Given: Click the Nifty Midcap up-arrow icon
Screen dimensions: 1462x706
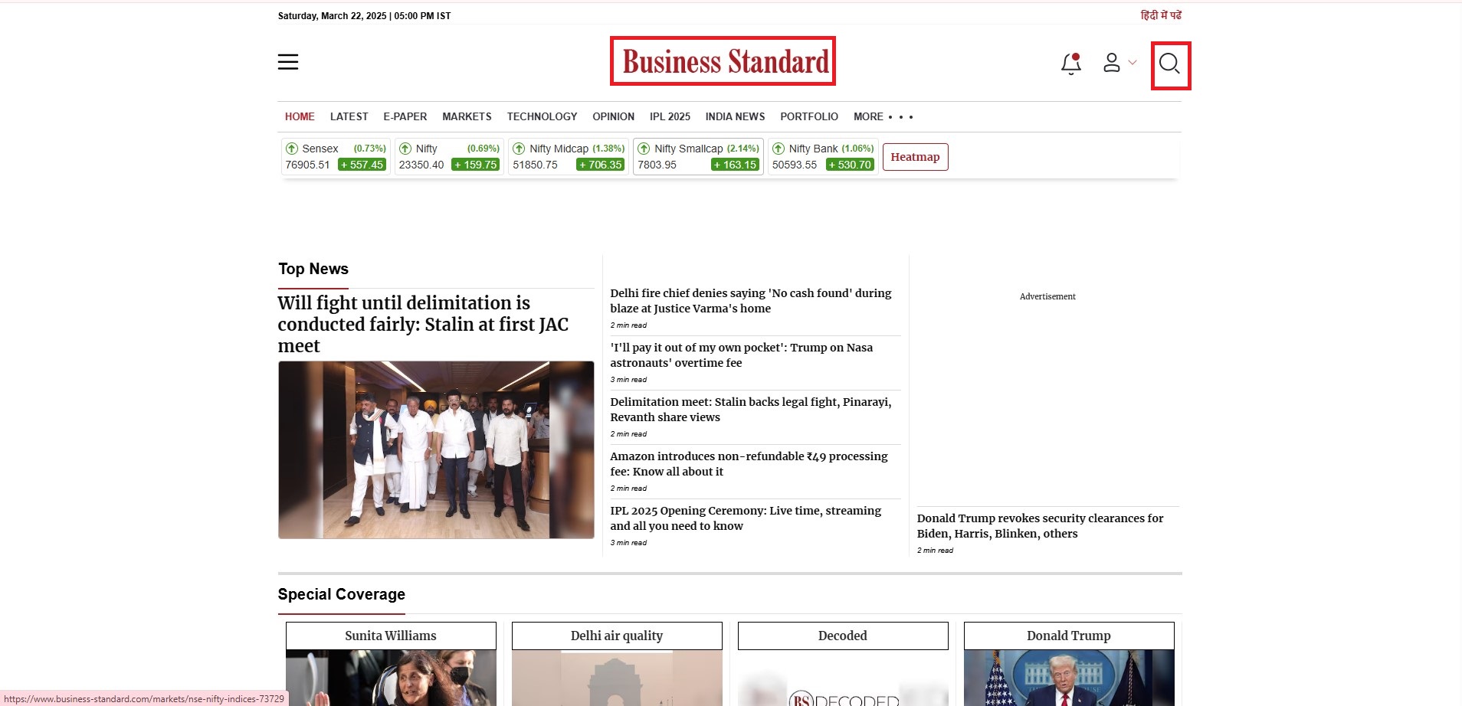Looking at the screenshot, I should pos(519,149).
